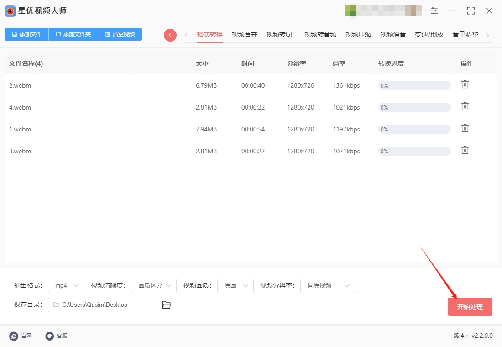Viewport: 502px width, 347px height.
Task: Click the red circular back arrow button
Action: click(x=170, y=35)
